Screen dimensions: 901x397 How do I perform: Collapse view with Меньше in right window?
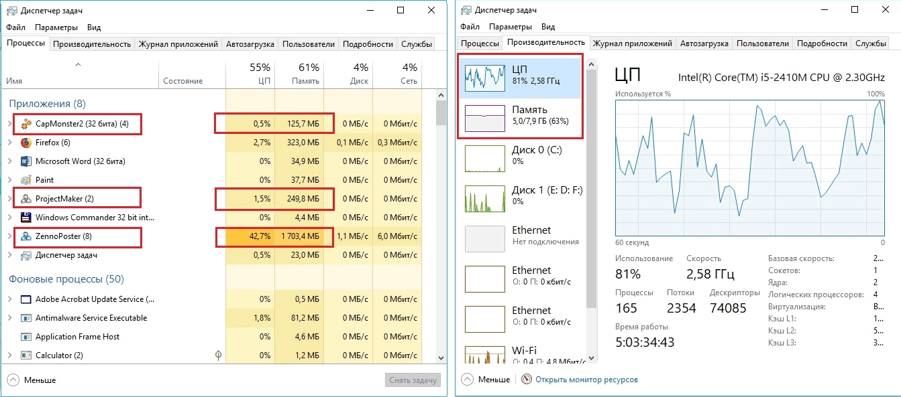(486, 380)
